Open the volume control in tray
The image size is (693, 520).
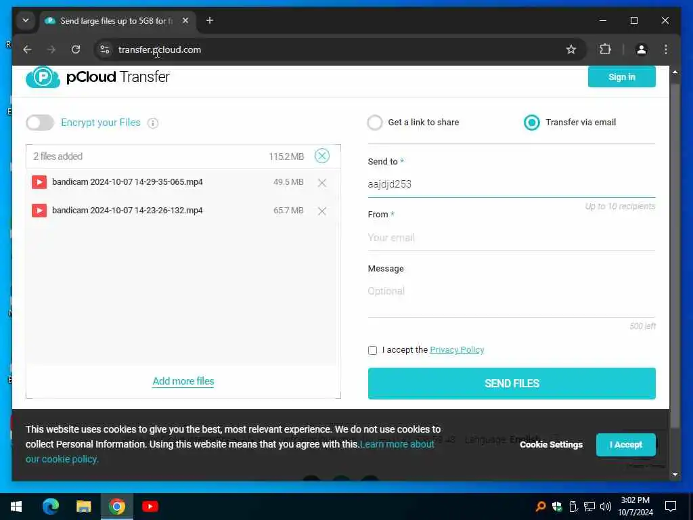tap(606, 506)
